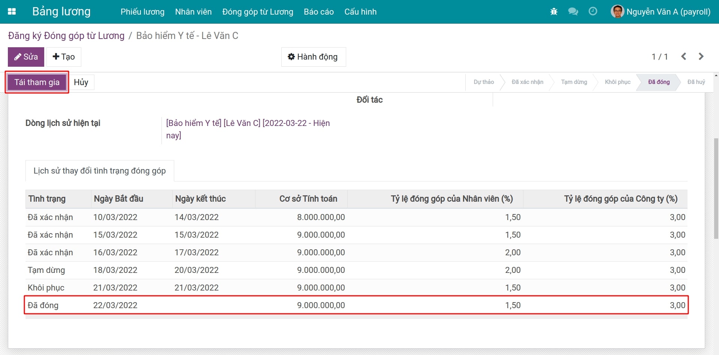
Task: Click Nguyễn Văn A user avatar
Action: pyautogui.click(x=617, y=12)
